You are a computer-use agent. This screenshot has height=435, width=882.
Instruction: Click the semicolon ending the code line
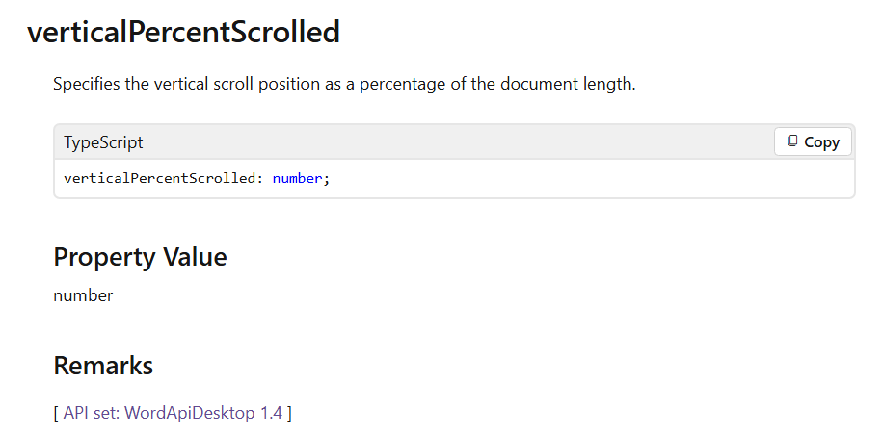click(326, 180)
